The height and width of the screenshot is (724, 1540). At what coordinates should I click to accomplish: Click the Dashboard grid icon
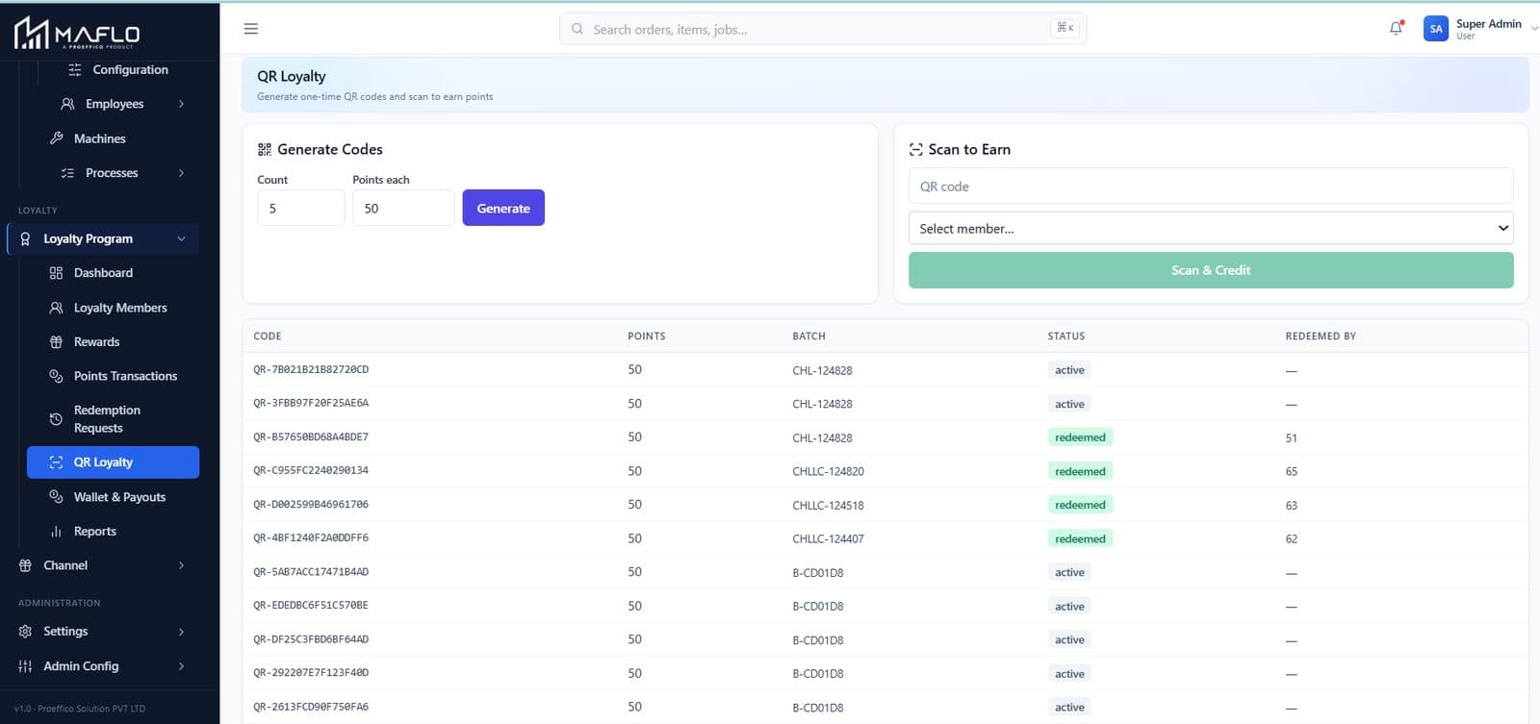(x=56, y=273)
